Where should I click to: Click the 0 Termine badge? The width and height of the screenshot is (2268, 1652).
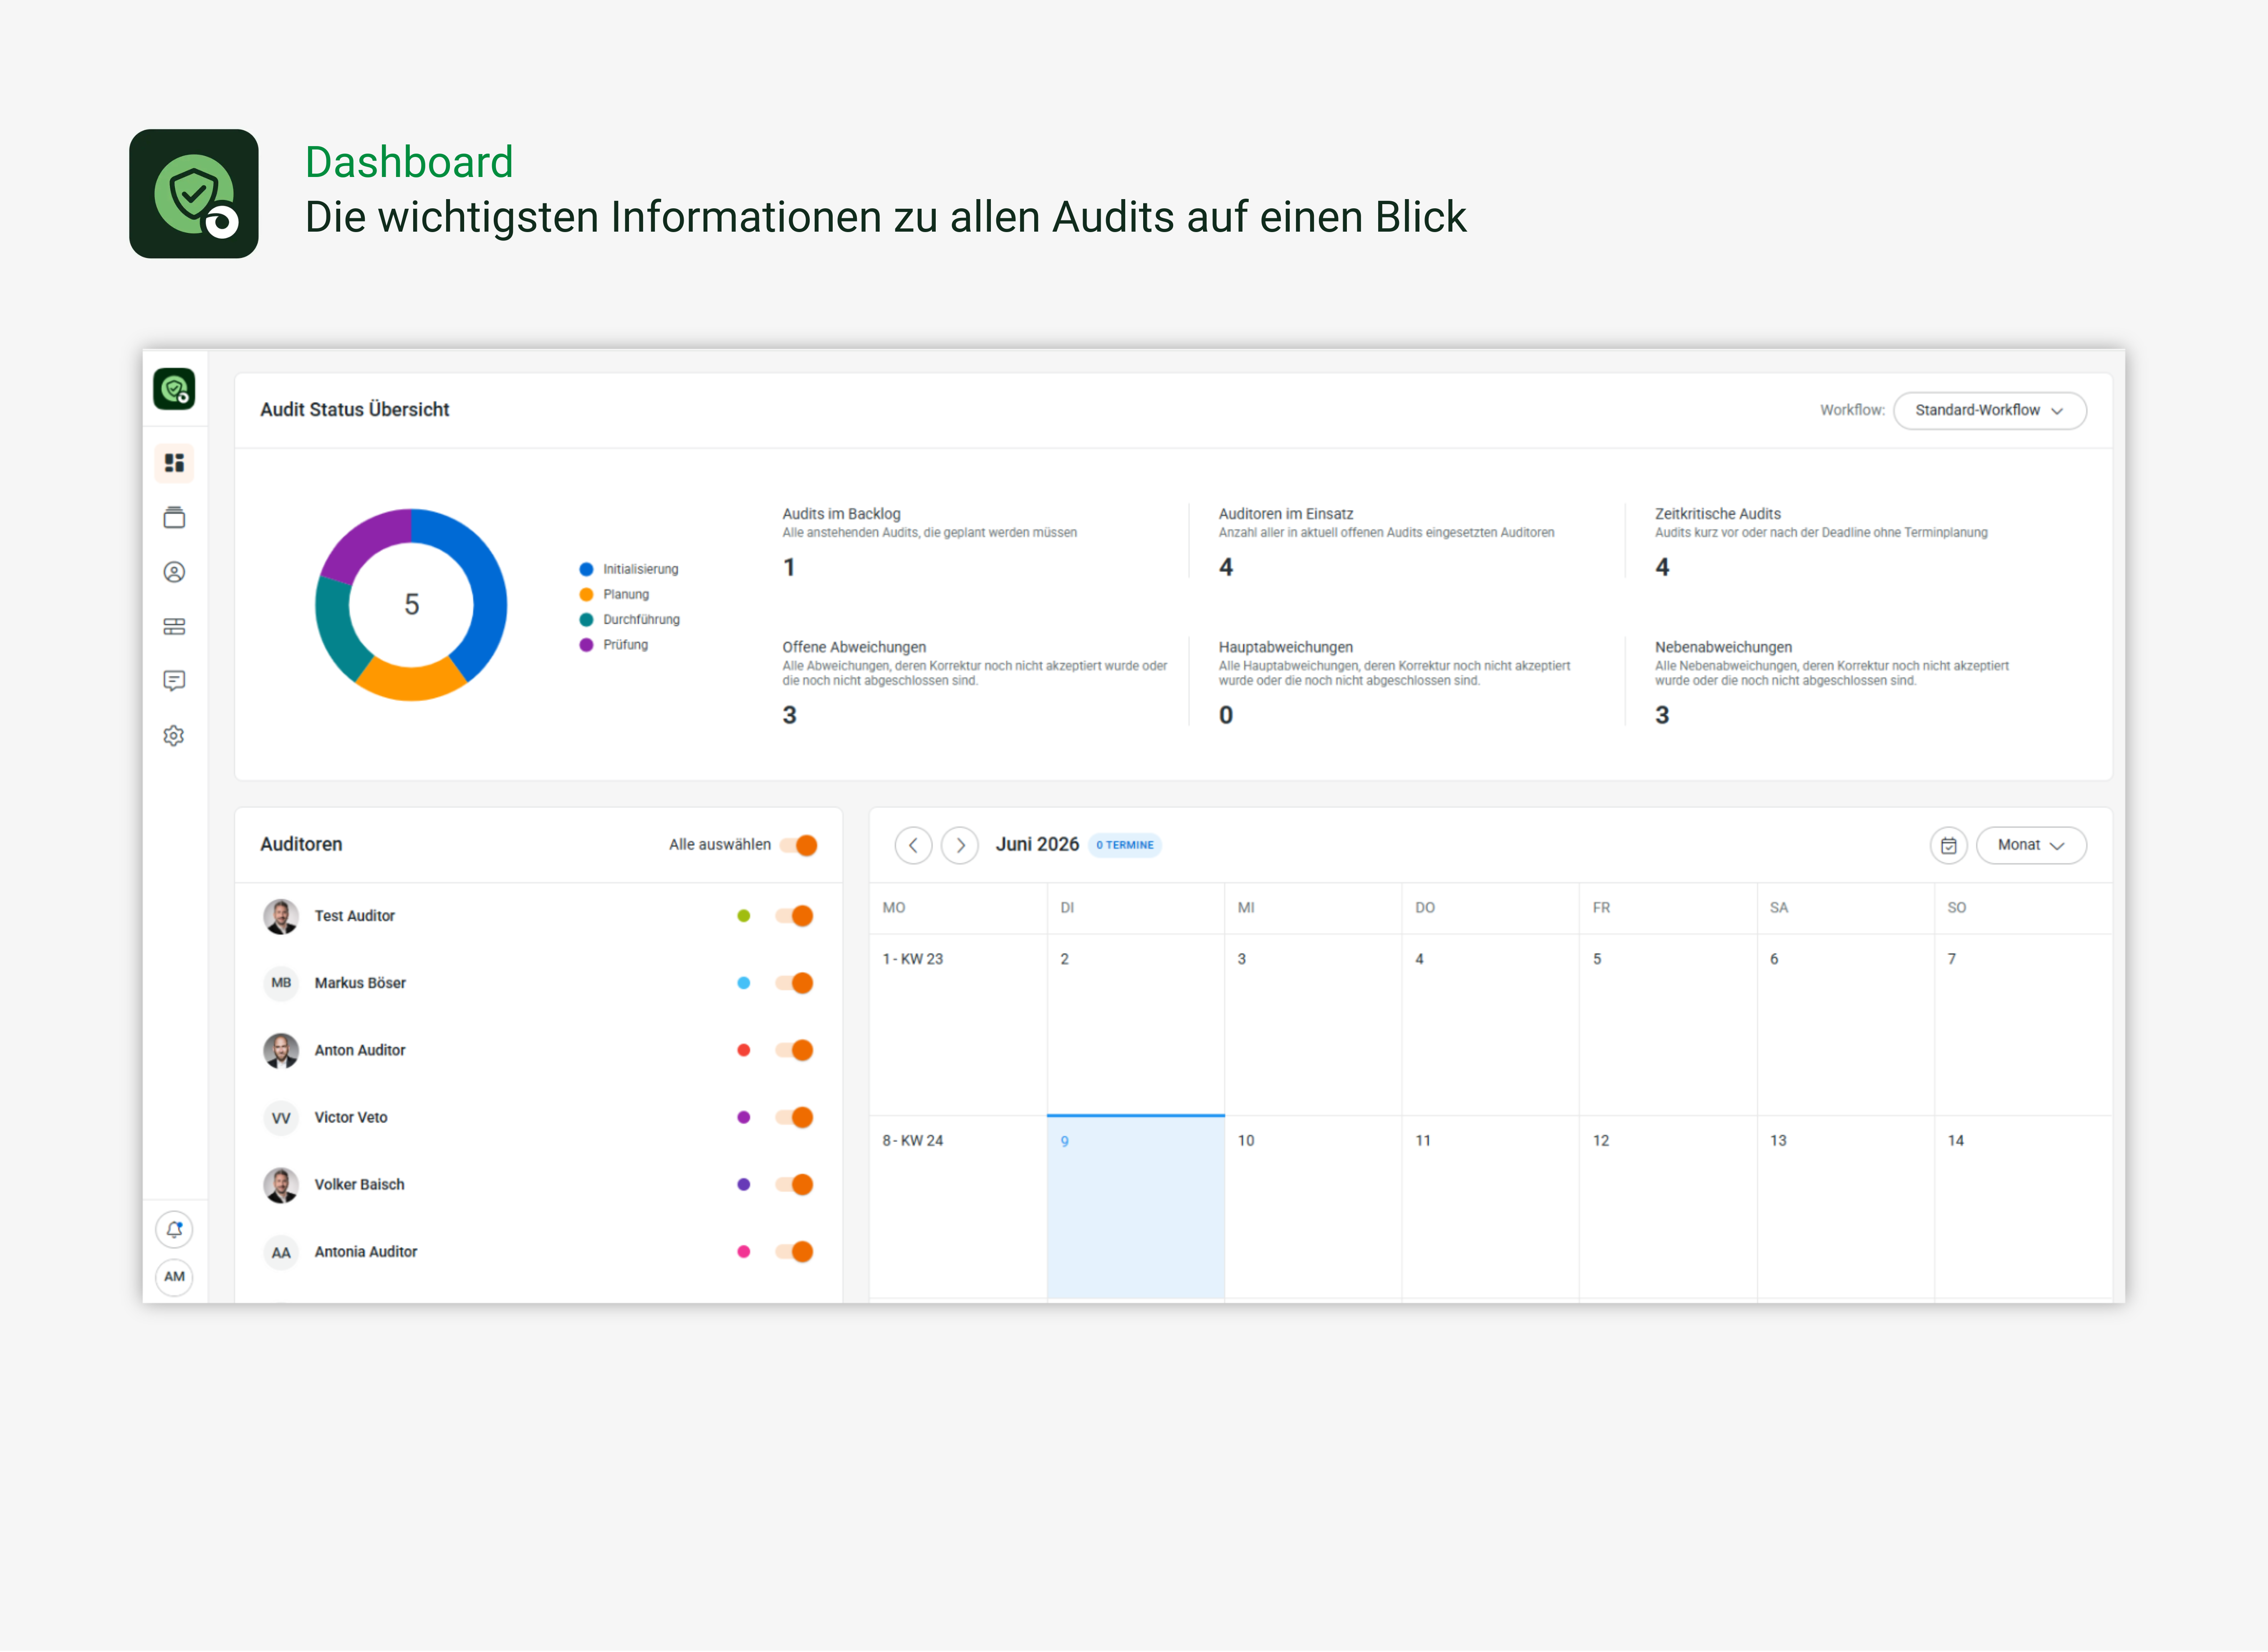(1125, 845)
